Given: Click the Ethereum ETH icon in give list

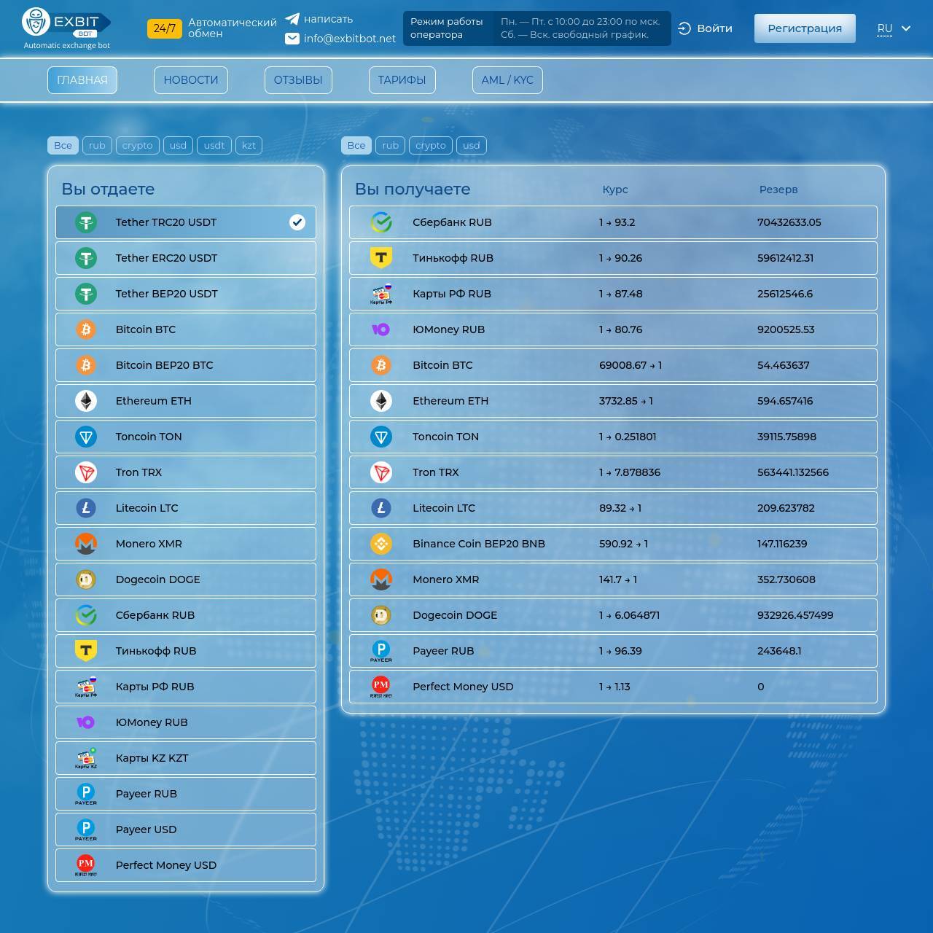Looking at the screenshot, I should click(86, 401).
